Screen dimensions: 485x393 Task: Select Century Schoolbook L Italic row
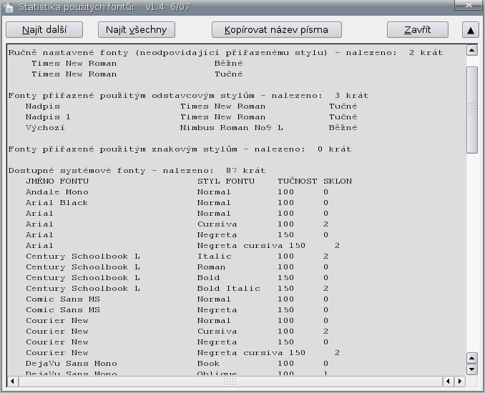point(177,256)
